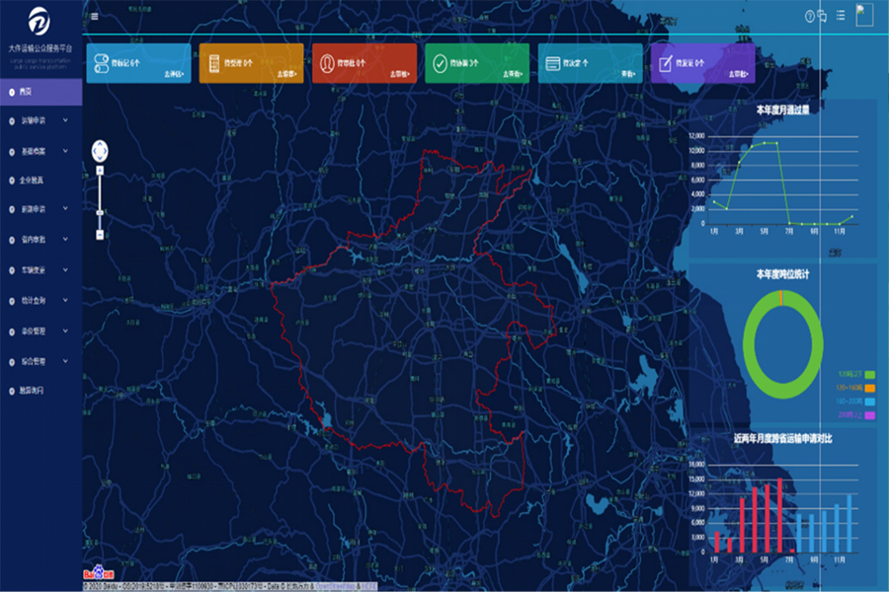The height and width of the screenshot is (592, 889).
Task: Expand the chevron beside 综合管理
Action: pos(66,361)
